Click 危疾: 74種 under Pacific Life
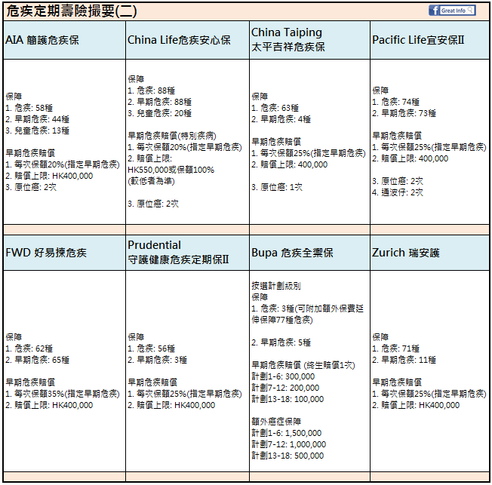 click(x=396, y=102)
